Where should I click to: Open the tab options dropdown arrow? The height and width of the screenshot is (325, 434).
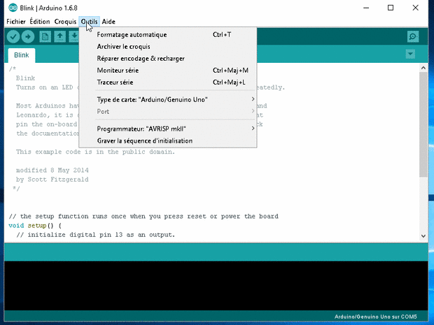410,54
